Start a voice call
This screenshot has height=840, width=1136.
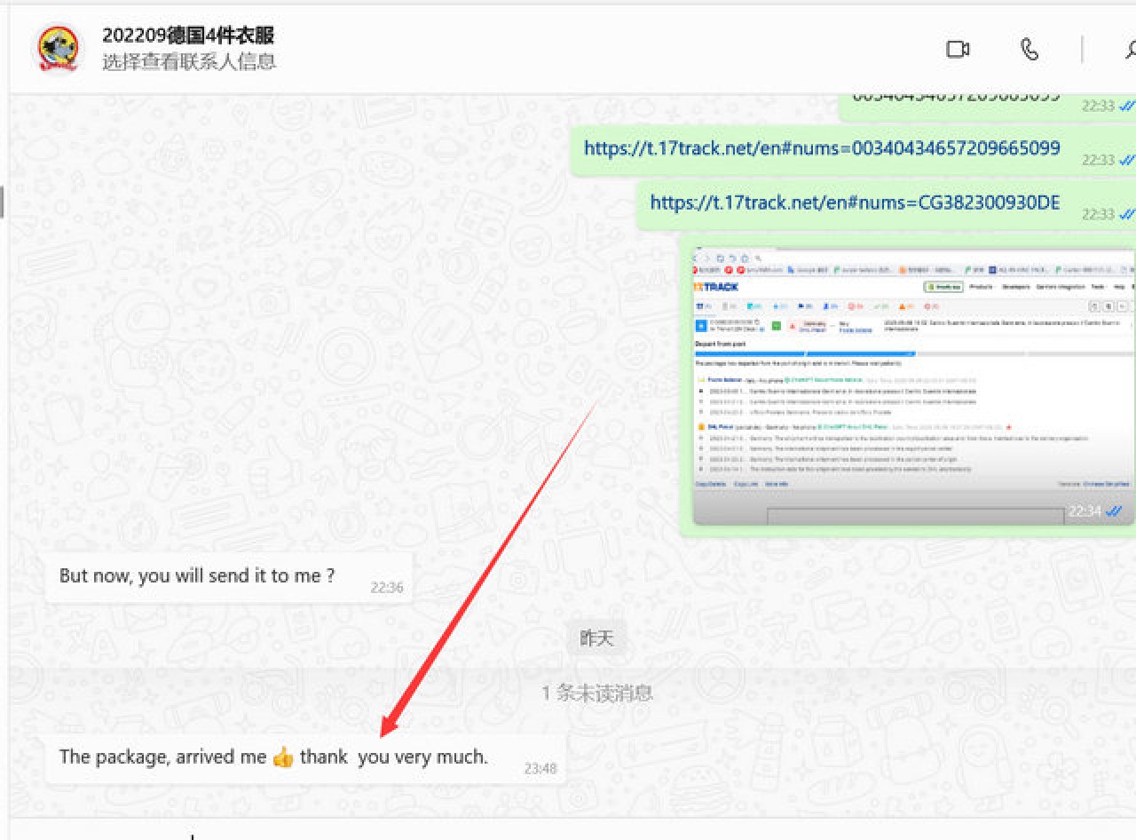[1029, 50]
